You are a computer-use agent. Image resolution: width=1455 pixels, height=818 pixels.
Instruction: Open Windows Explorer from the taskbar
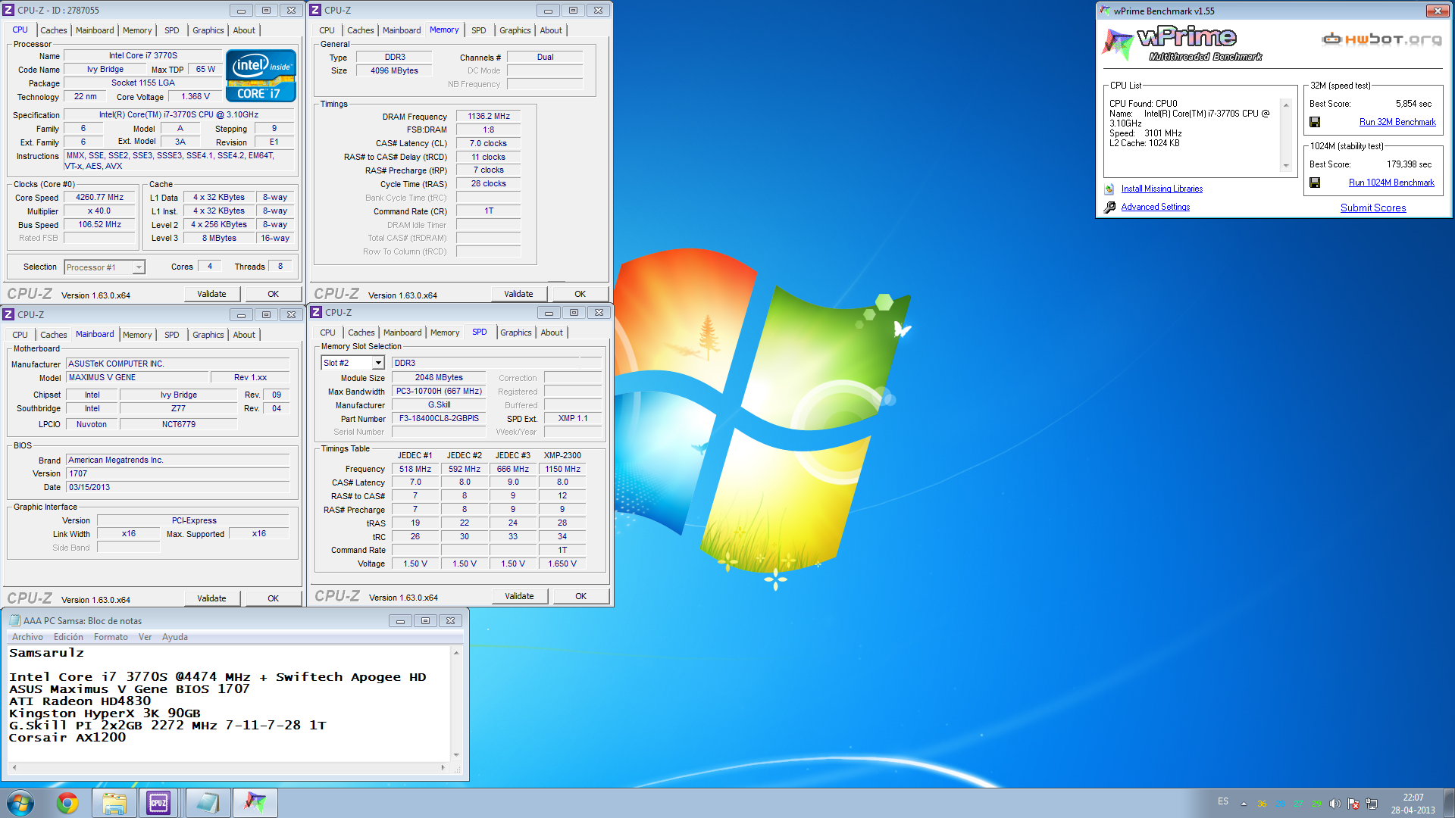(114, 803)
